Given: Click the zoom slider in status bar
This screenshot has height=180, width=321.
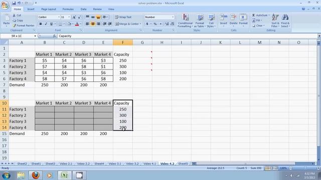Looking at the screenshot, I should click(x=305, y=168).
